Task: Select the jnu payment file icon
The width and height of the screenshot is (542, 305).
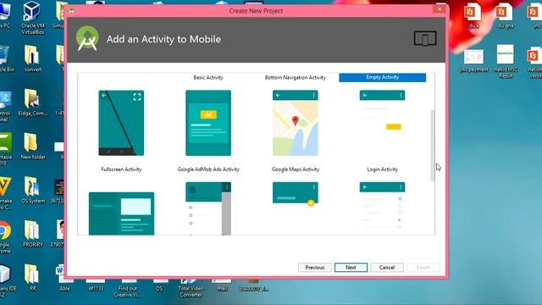Action: (474, 61)
